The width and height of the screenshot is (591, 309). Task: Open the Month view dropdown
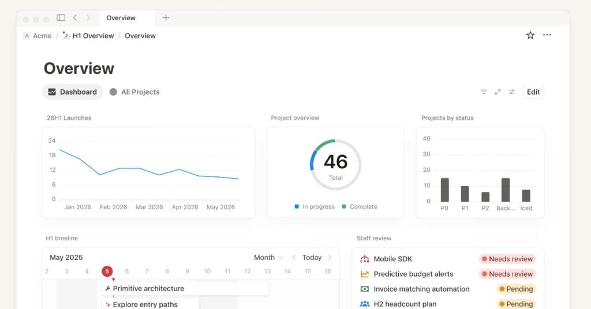pos(268,258)
